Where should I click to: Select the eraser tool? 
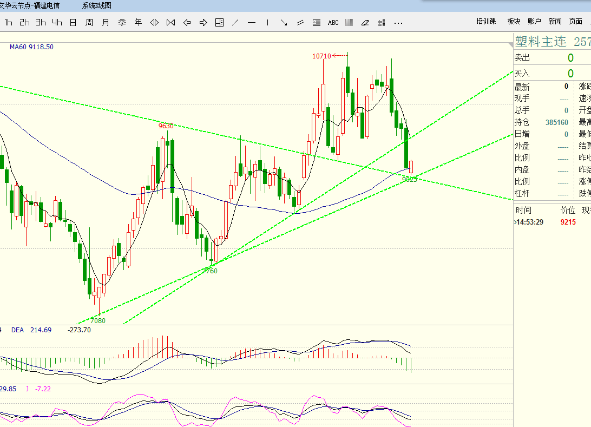pyautogui.click(x=365, y=23)
